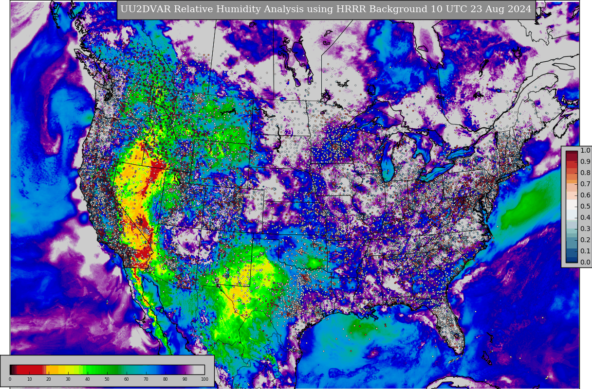Click the 0.4 label on the right colorbar
592x389 pixels.
click(585, 218)
